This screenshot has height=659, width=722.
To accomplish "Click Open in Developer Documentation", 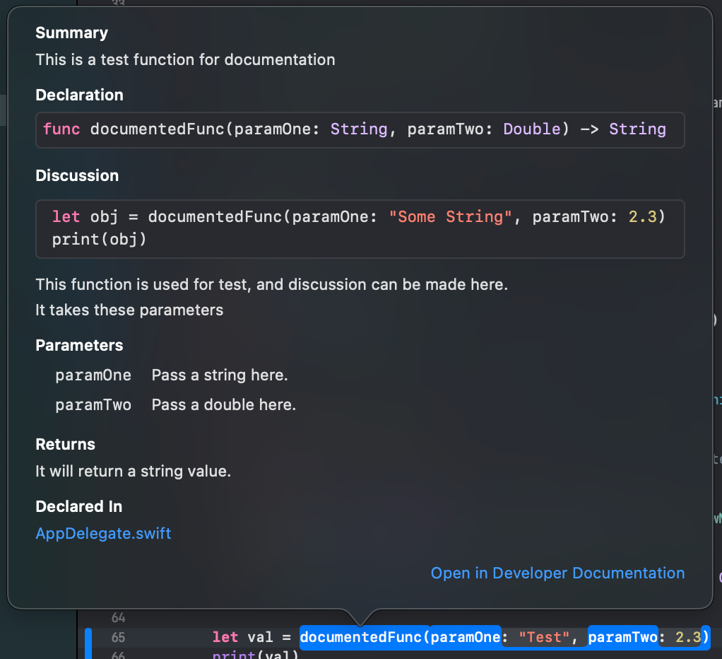I will click(557, 573).
